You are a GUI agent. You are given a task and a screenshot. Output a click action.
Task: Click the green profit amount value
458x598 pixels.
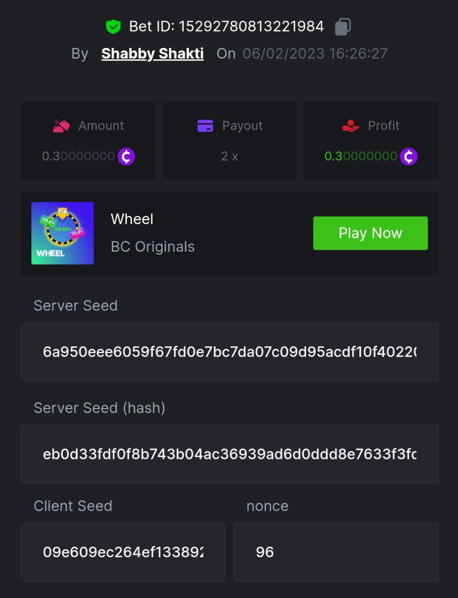[x=360, y=156]
